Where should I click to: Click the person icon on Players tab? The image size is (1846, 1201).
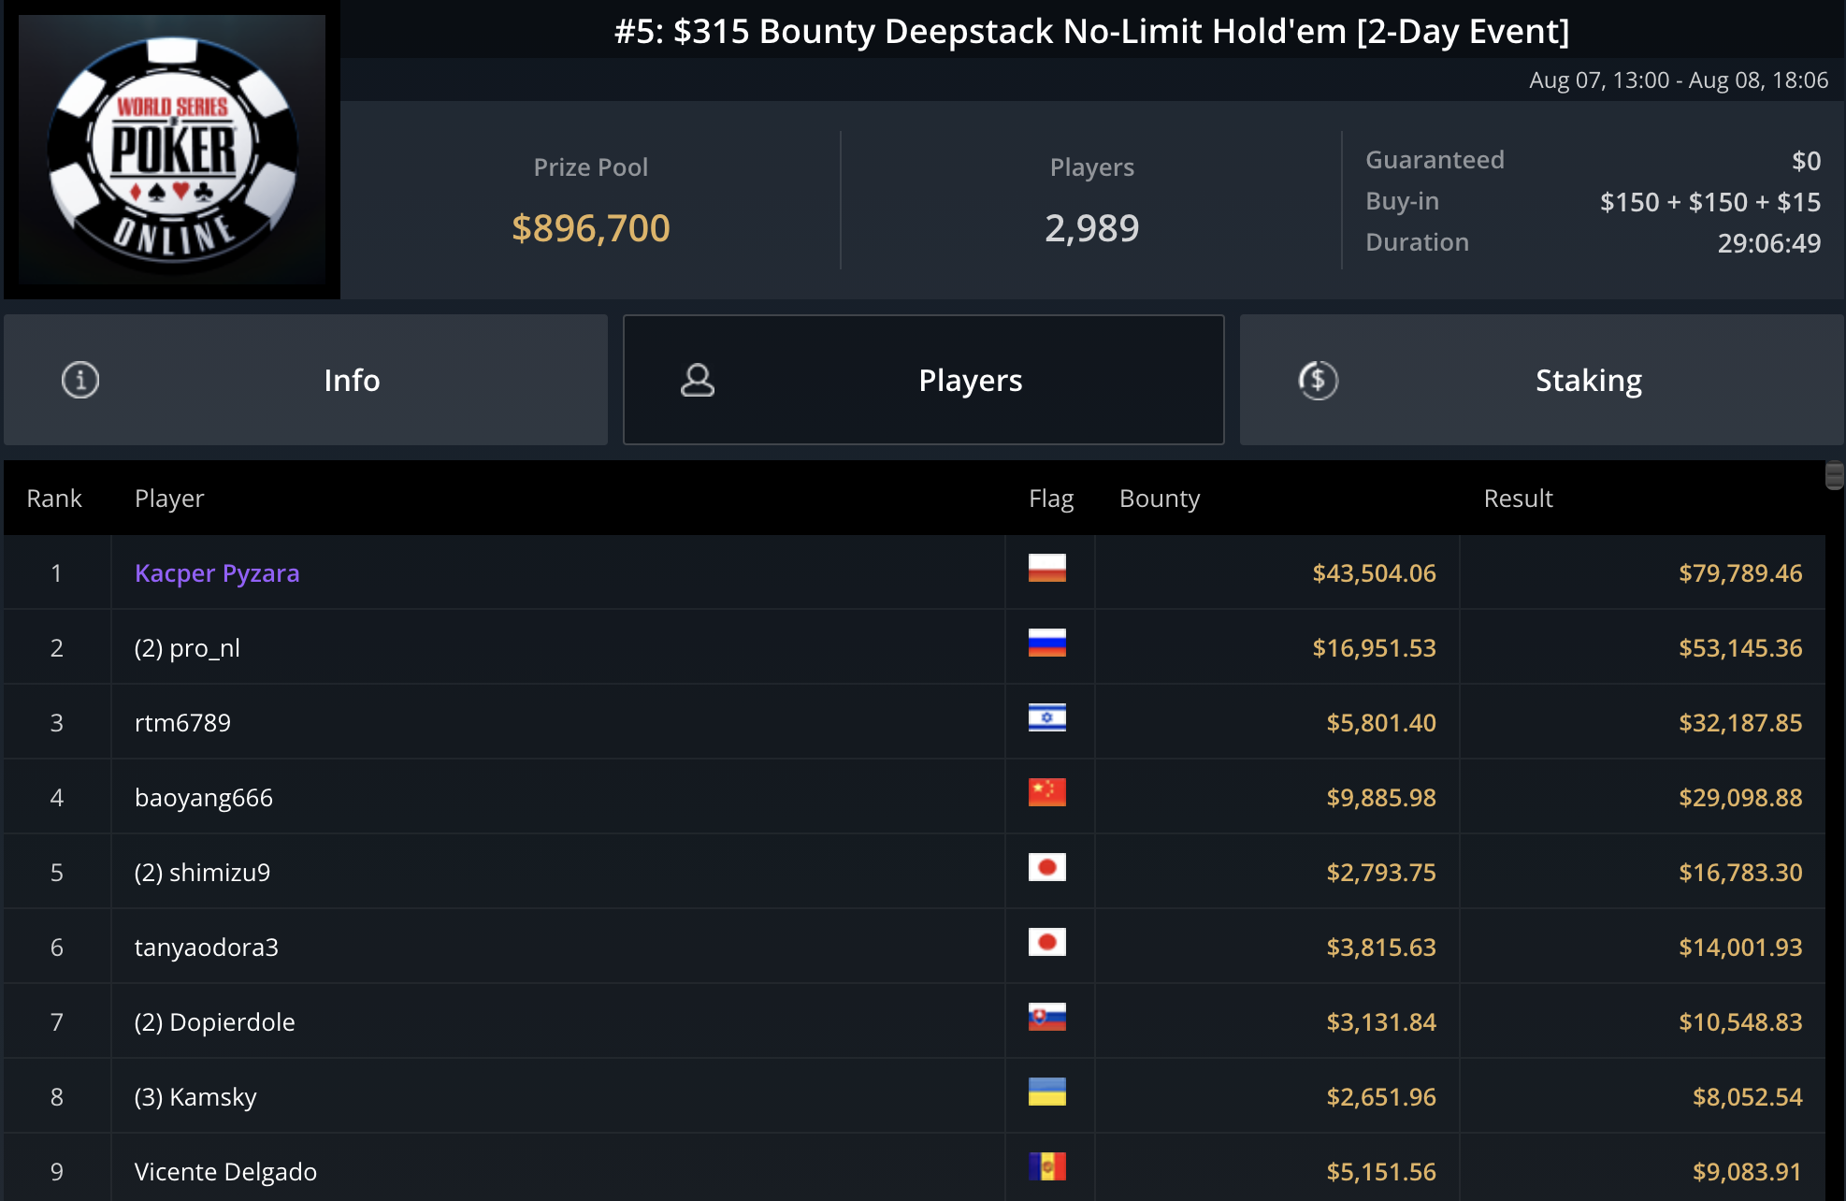pos(698,380)
